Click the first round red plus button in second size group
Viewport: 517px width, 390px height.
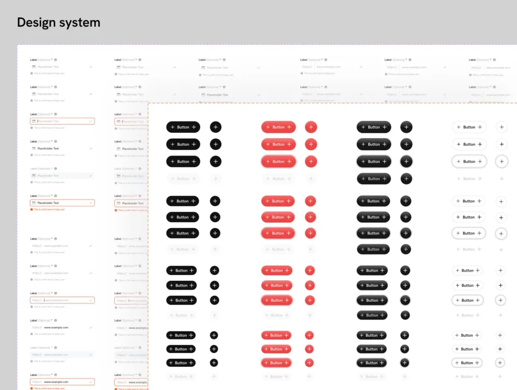(x=310, y=201)
